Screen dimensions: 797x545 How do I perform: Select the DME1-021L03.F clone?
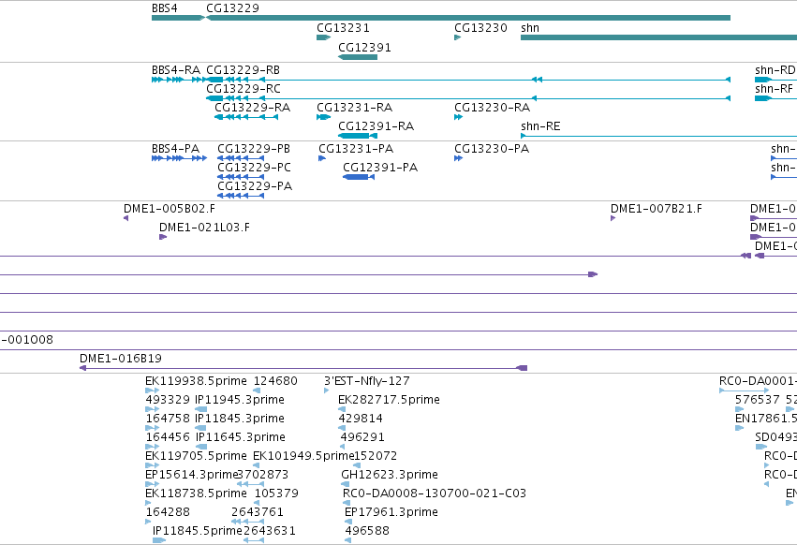163,237
